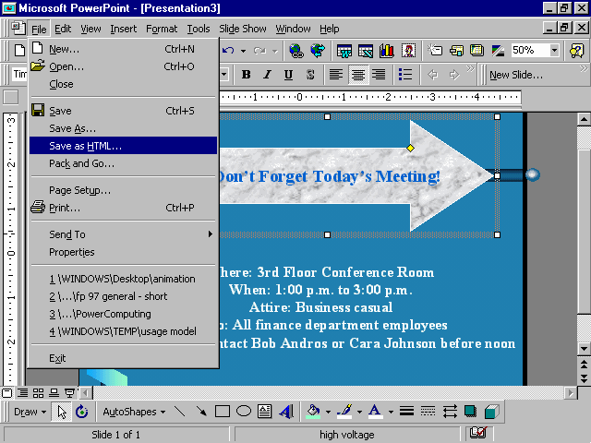Viewport: 591px width, 443px height.
Task: Open the AutoShapes dropdown
Action: coord(134,412)
